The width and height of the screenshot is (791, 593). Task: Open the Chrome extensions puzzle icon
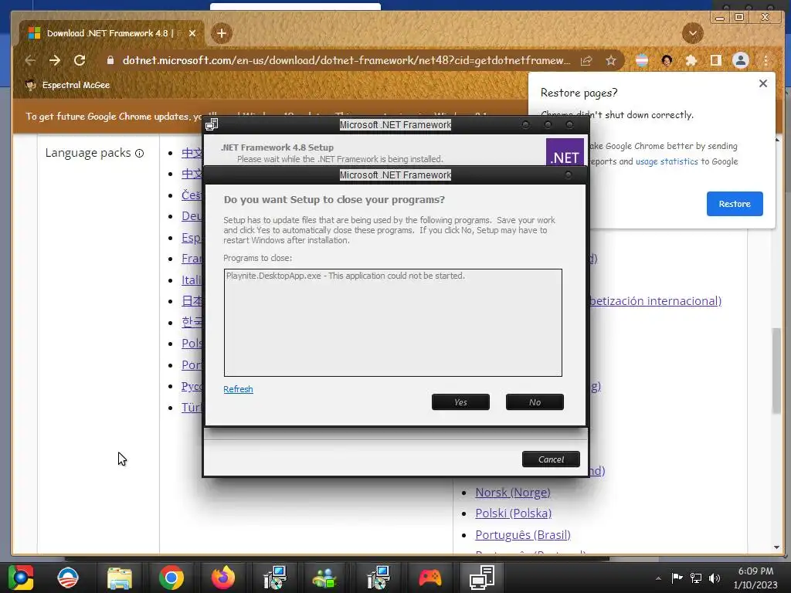point(691,60)
